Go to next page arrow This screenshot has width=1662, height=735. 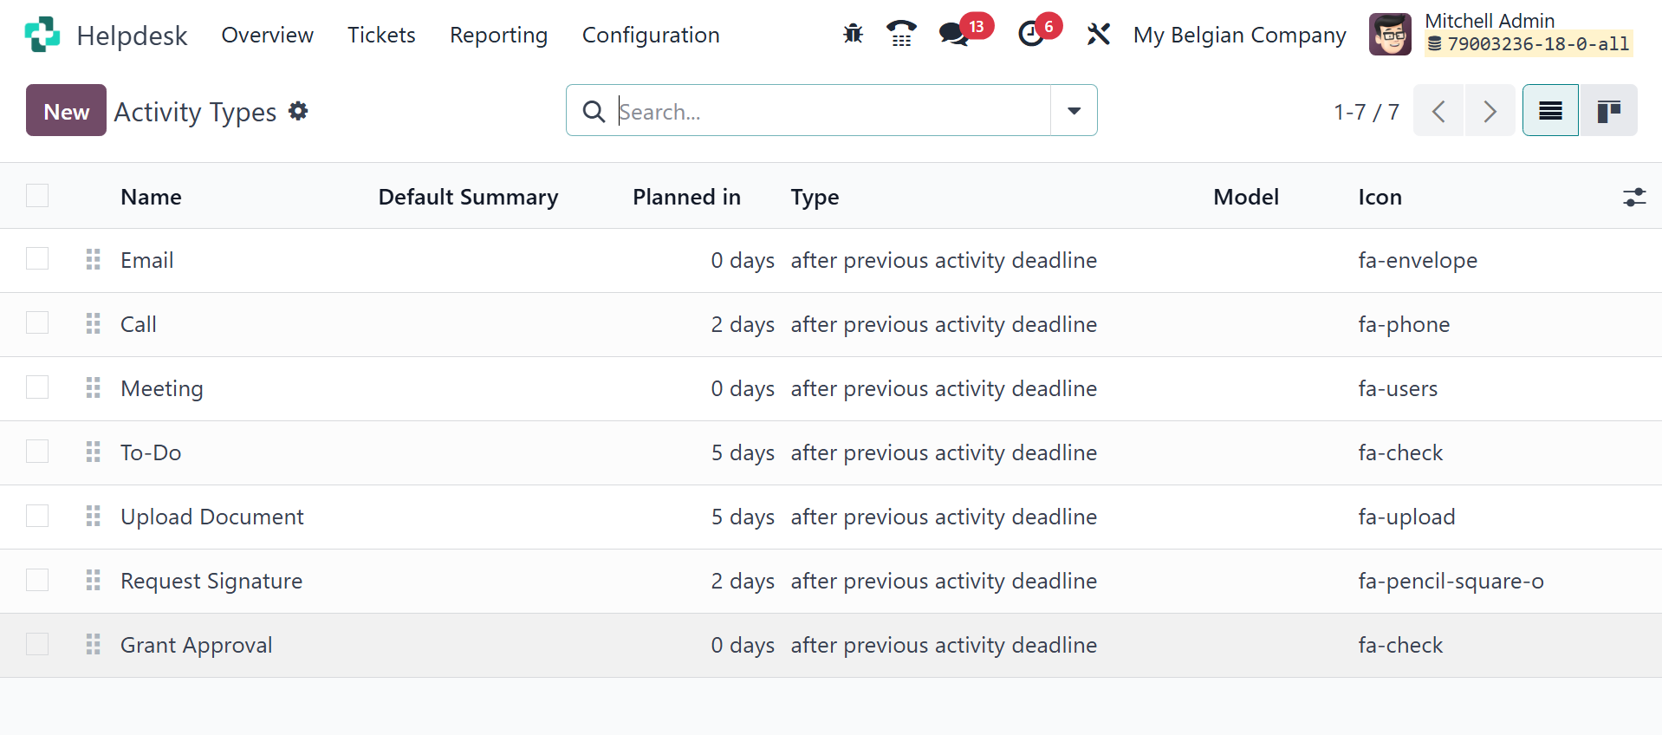(x=1490, y=111)
